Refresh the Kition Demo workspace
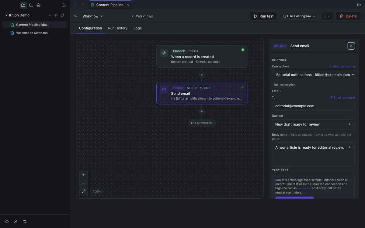 pos(62,15)
